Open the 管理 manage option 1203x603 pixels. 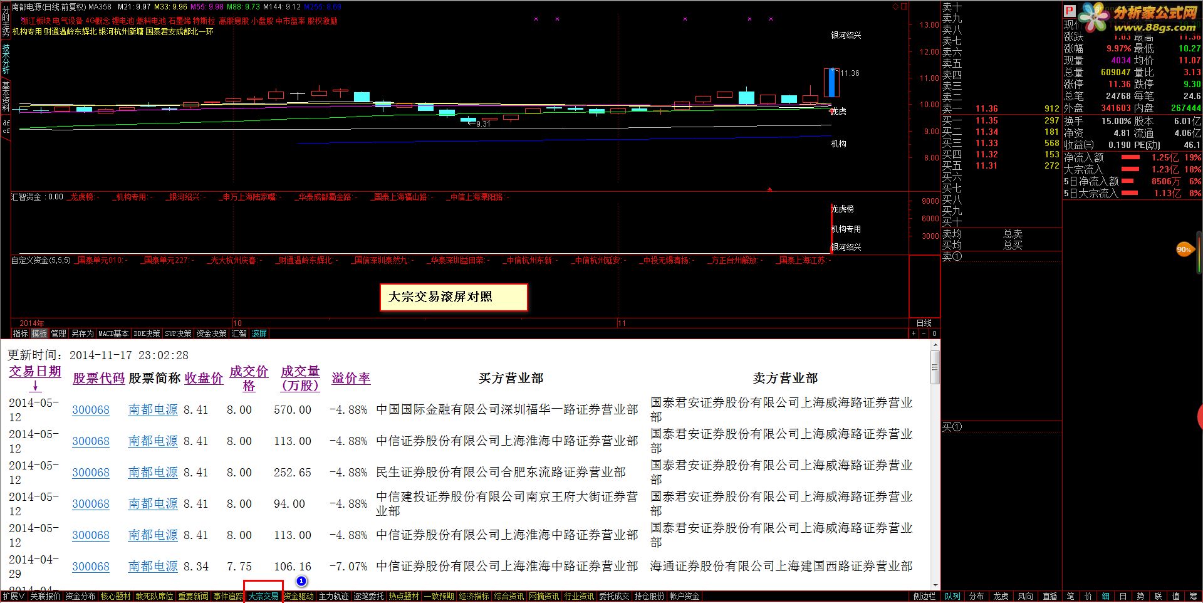pyautogui.click(x=59, y=333)
